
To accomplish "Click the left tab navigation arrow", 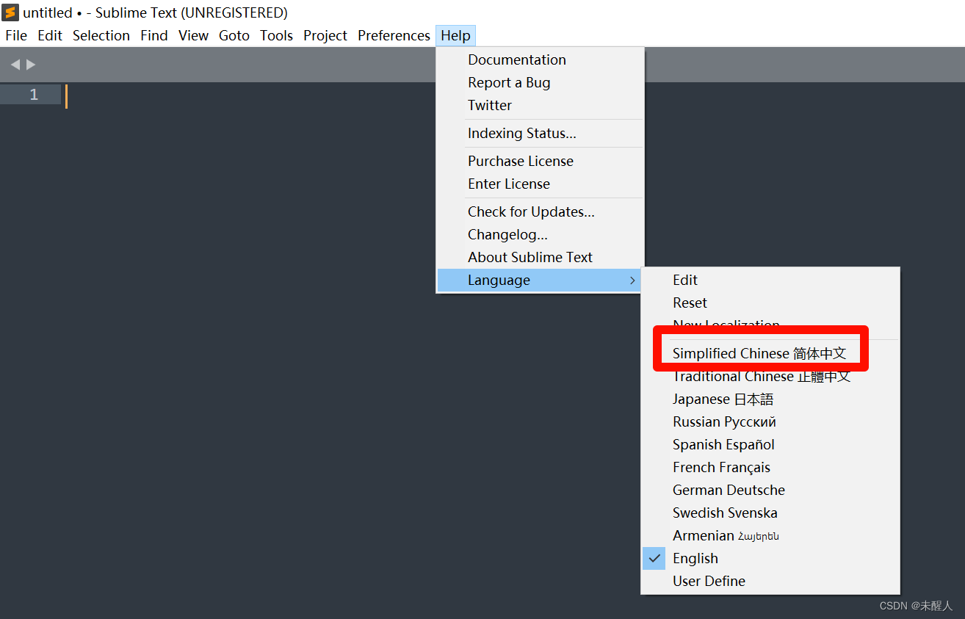I will pos(15,65).
